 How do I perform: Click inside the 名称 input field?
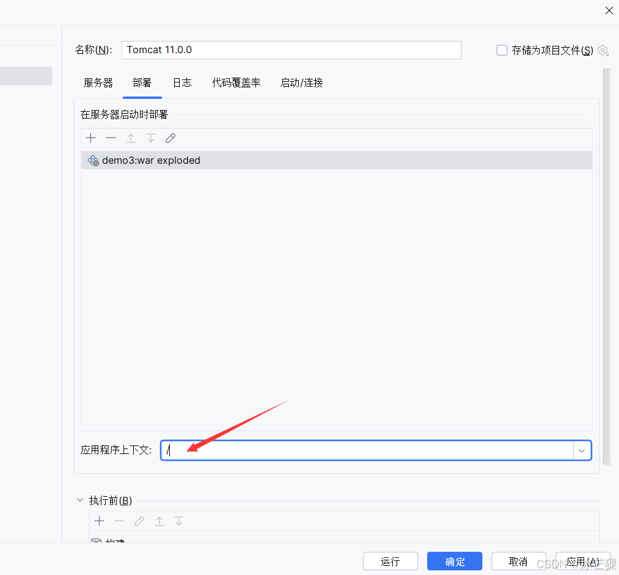tap(291, 50)
